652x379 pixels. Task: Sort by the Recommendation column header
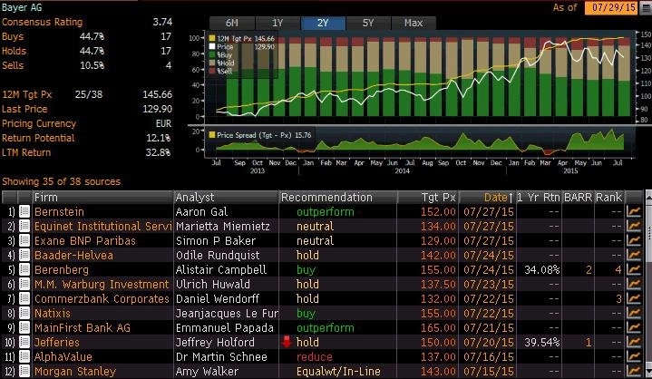pyautogui.click(x=337, y=197)
